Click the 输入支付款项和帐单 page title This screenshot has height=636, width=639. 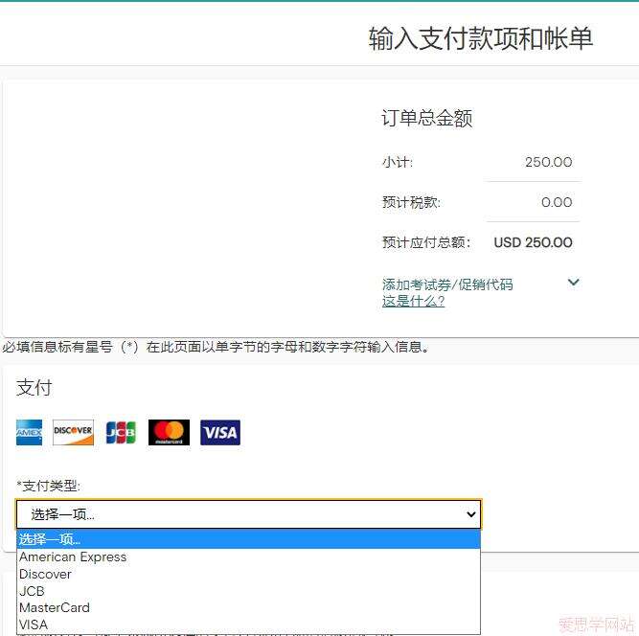coord(480,38)
